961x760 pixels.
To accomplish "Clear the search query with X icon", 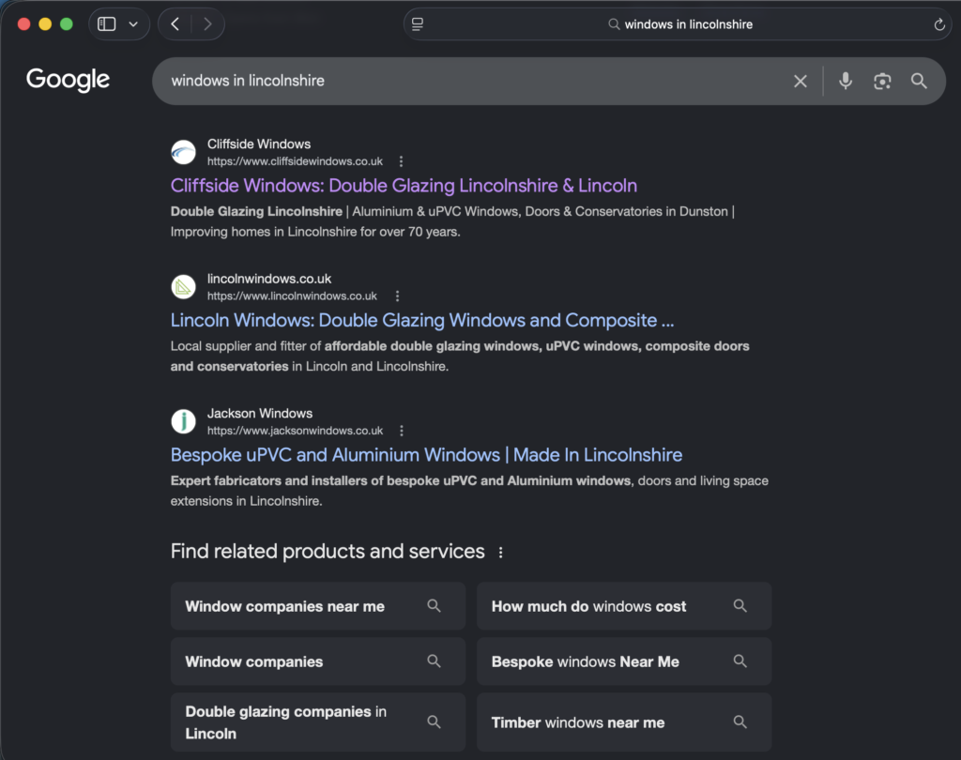I will pos(800,81).
